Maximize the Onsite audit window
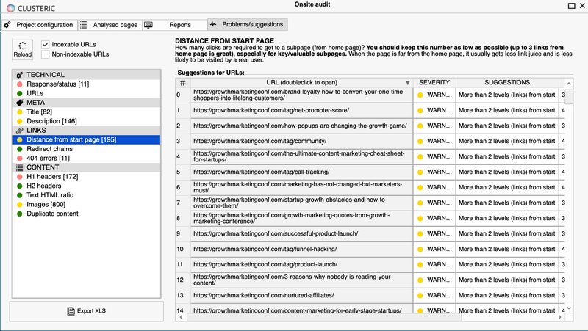Image resolution: width=588 pixels, height=331 pixels. click(x=572, y=6)
